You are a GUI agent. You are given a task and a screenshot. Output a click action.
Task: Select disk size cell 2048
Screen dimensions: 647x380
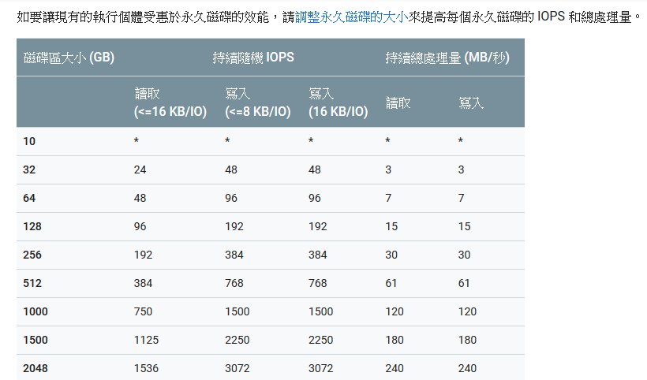pos(36,368)
